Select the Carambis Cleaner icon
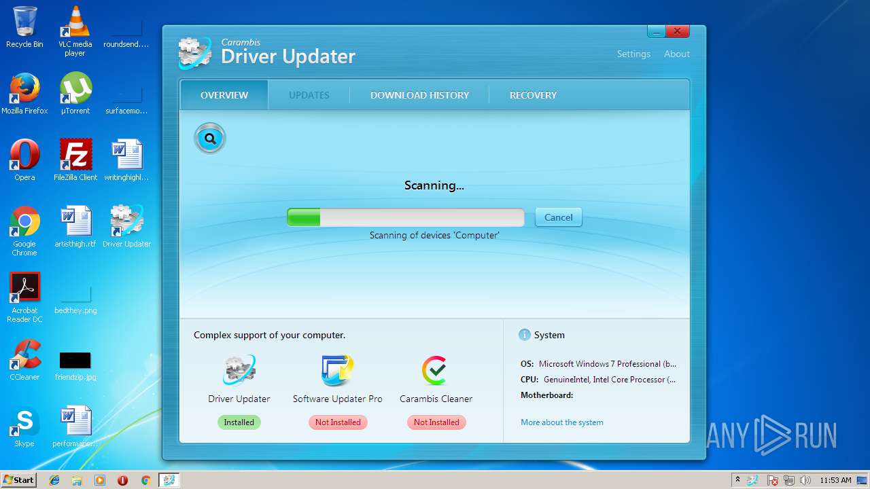Screen dimensions: 870x489 [x=436, y=371]
